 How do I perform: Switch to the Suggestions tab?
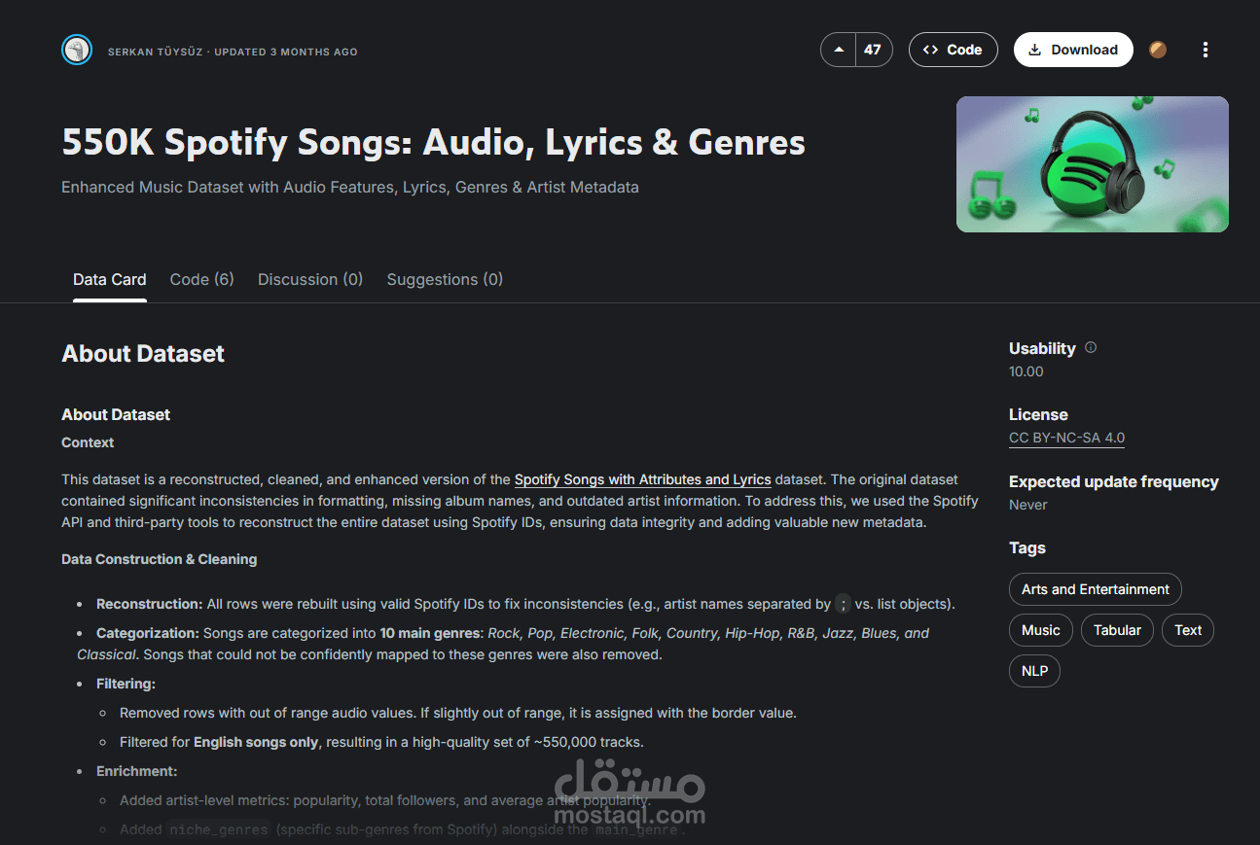(445, 279)
